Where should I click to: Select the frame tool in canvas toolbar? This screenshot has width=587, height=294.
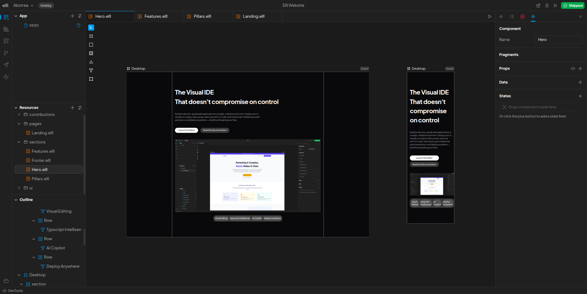click(91, 36)
